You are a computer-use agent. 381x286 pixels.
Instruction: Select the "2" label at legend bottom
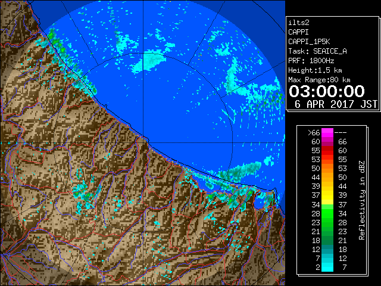(317, 268)
